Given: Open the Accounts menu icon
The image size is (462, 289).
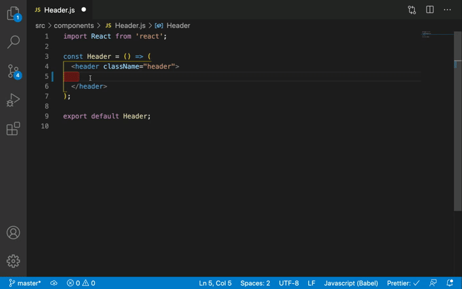Looking at the screenshot, I should point(13,233).
